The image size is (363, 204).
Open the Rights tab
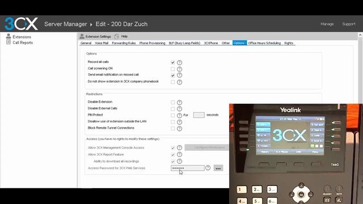click(289, 43)
